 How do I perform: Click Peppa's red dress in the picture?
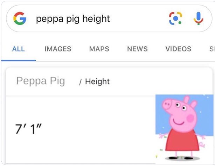click(182, 141)
